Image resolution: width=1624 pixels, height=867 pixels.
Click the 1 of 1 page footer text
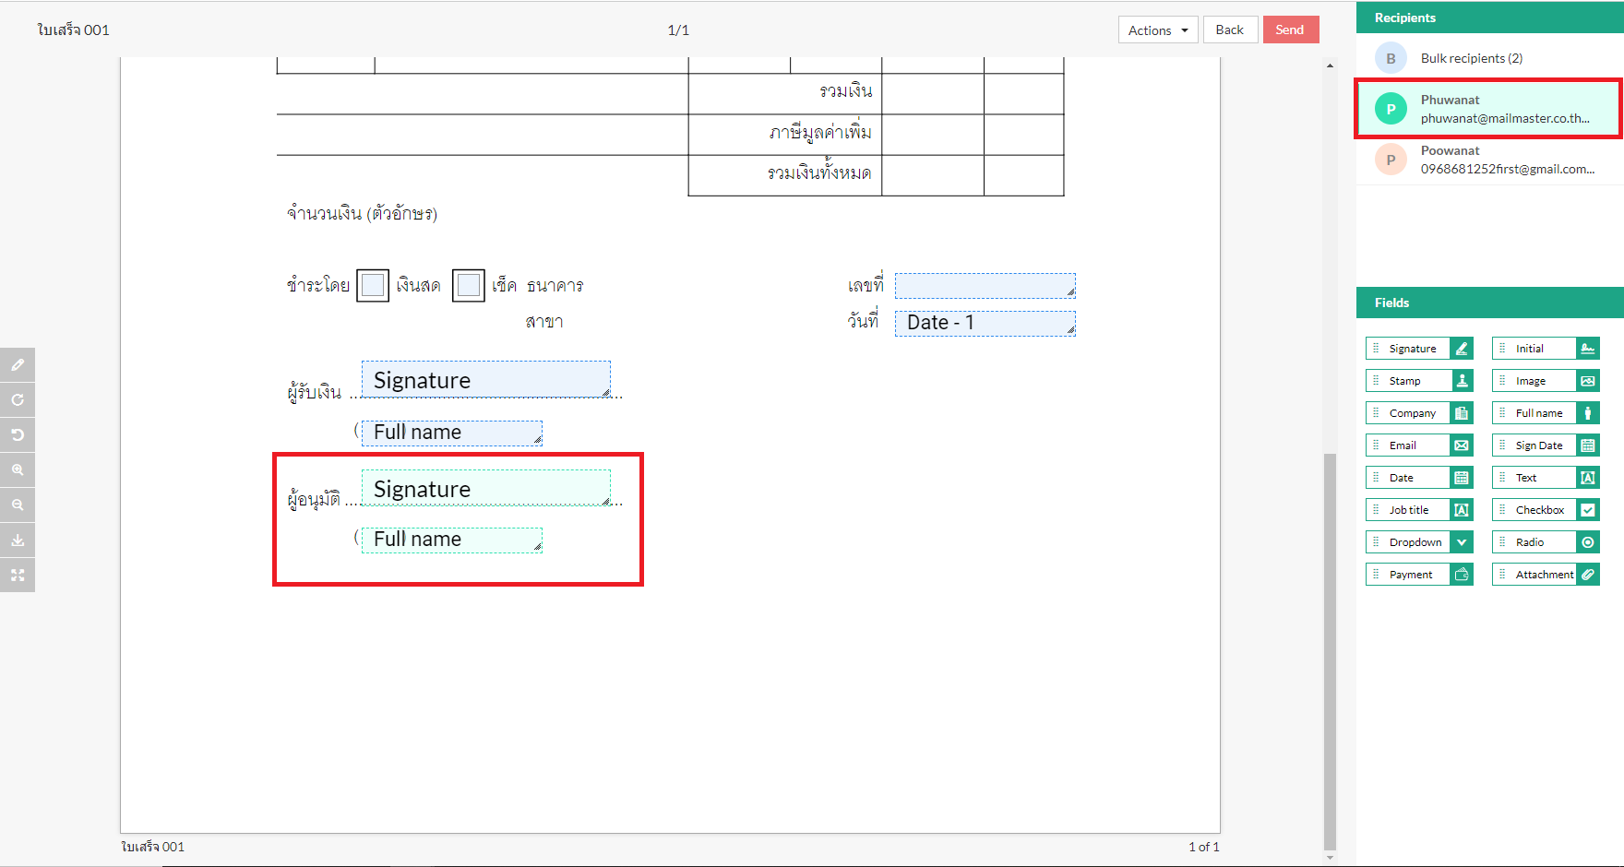tap(1204, 847)
